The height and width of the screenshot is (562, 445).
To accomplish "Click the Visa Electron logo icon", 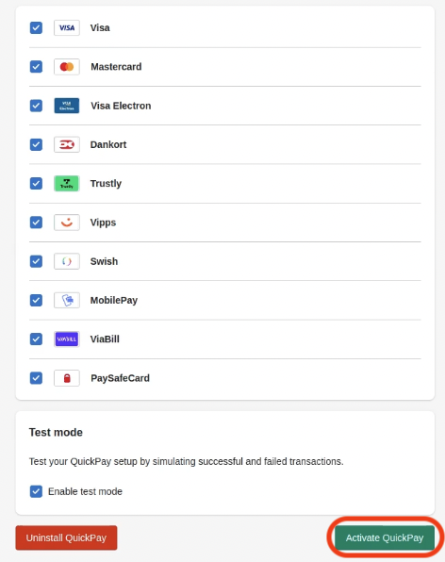I will click(x=67, y=106).
